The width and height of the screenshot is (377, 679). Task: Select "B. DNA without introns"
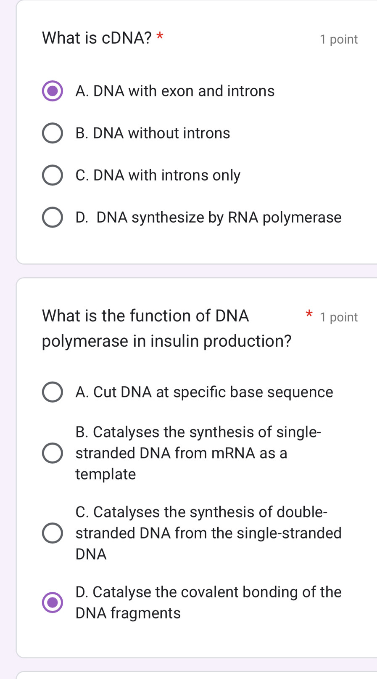click(52, 133)
